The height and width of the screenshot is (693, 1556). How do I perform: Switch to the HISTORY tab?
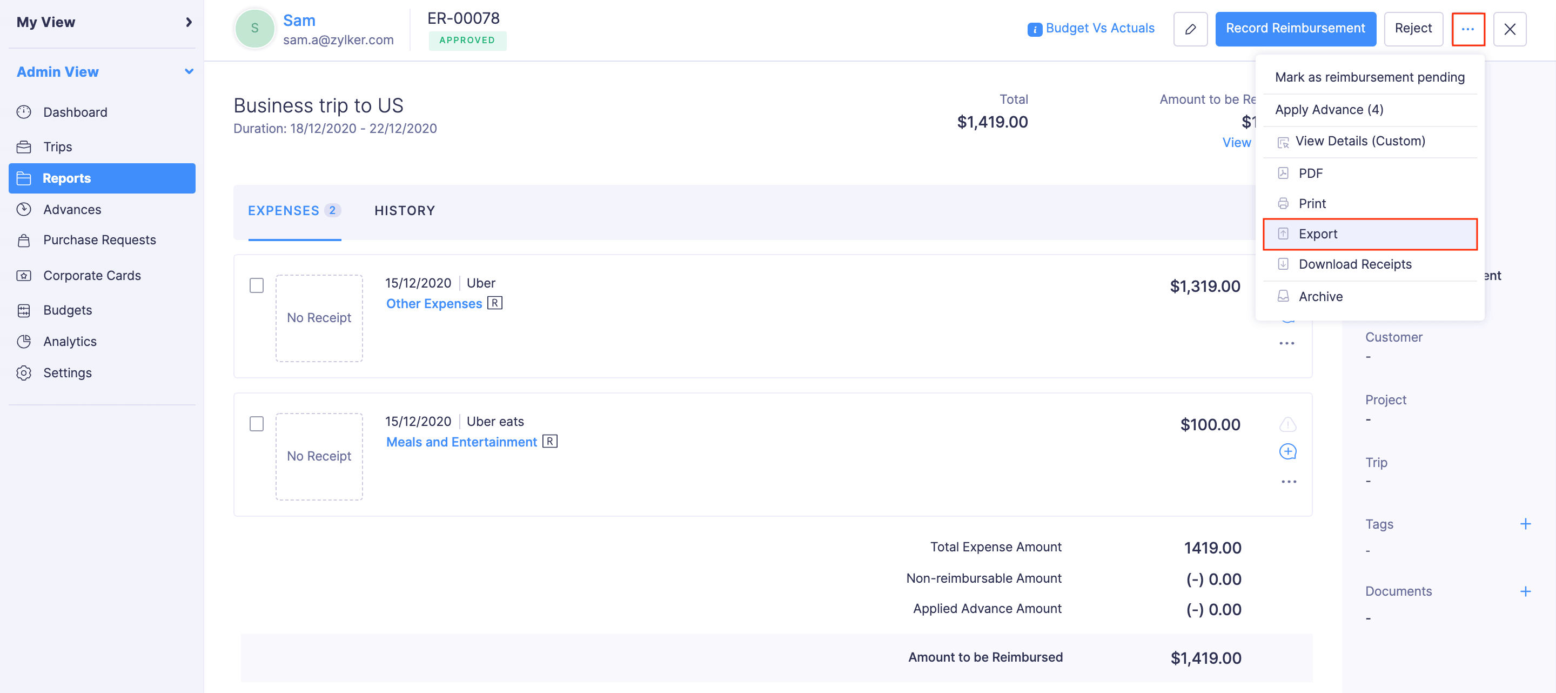tap(405, 210)
